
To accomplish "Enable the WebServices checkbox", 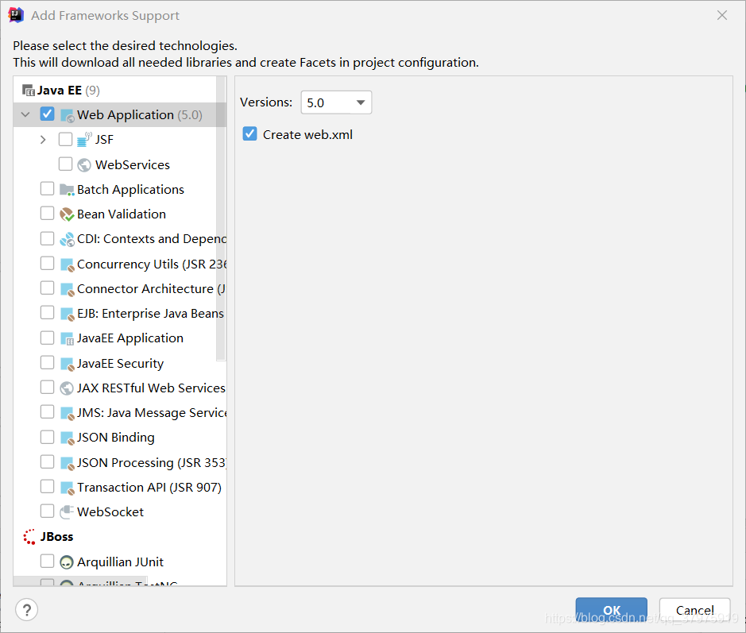I will click(x=65, y=164).
